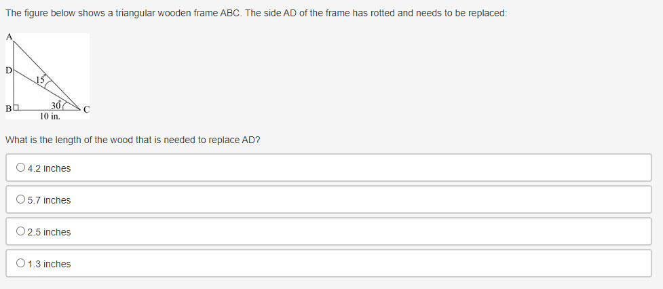Click vertex label B in the diagram
Screen dimensions: 663x289
coord(8,109)
